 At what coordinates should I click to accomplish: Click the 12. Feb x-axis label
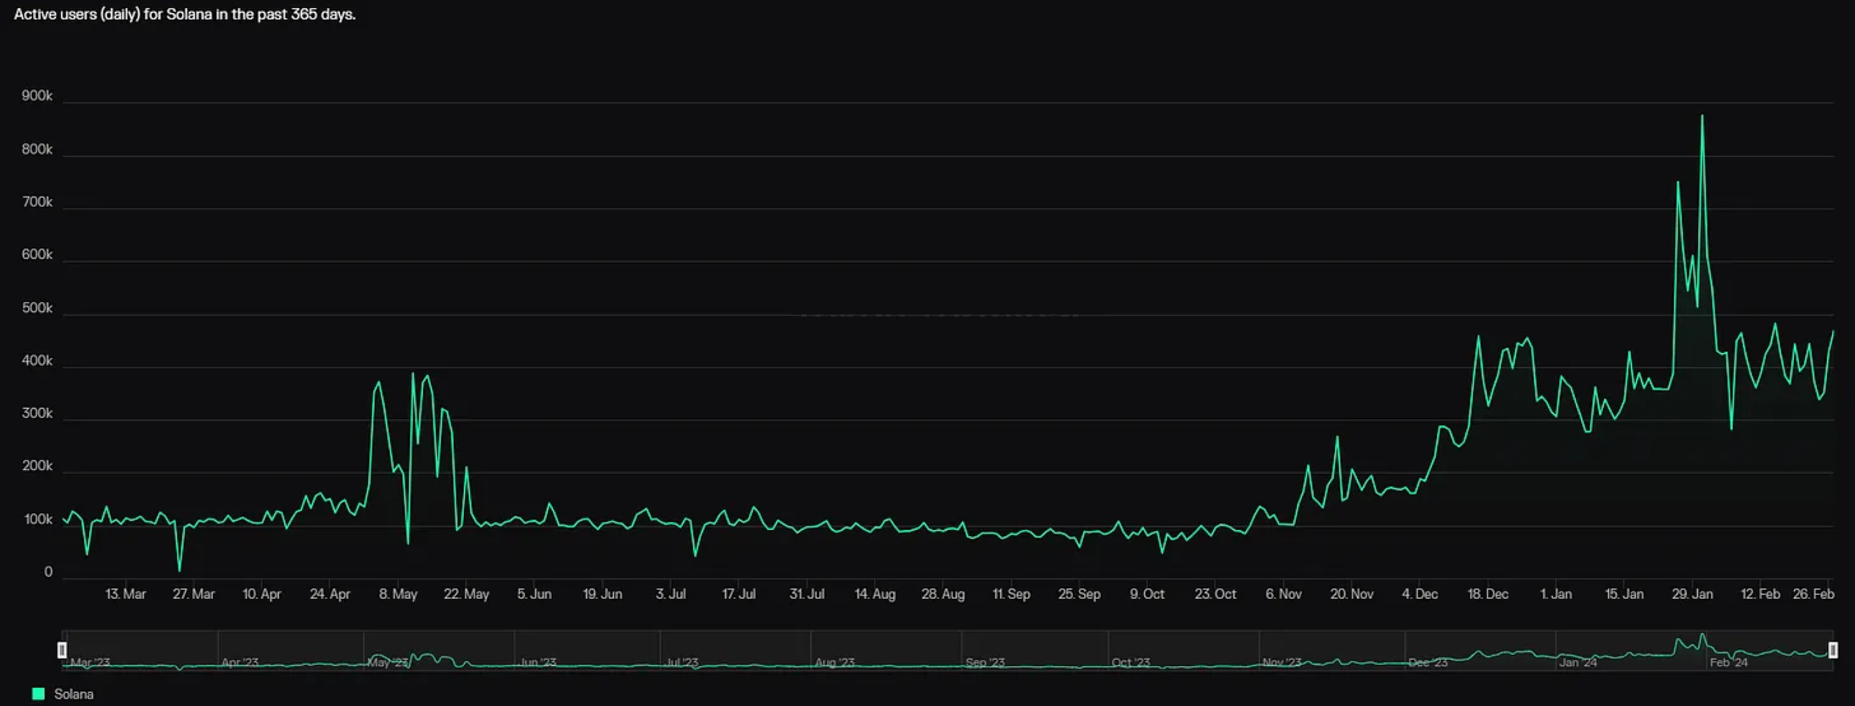click(x=1760, y=594)
